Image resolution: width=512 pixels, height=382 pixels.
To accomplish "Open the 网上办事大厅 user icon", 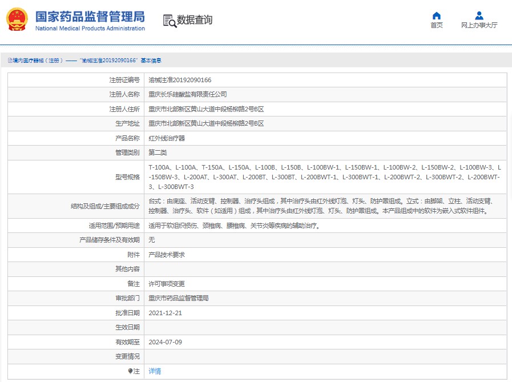I will click(479, 15).
